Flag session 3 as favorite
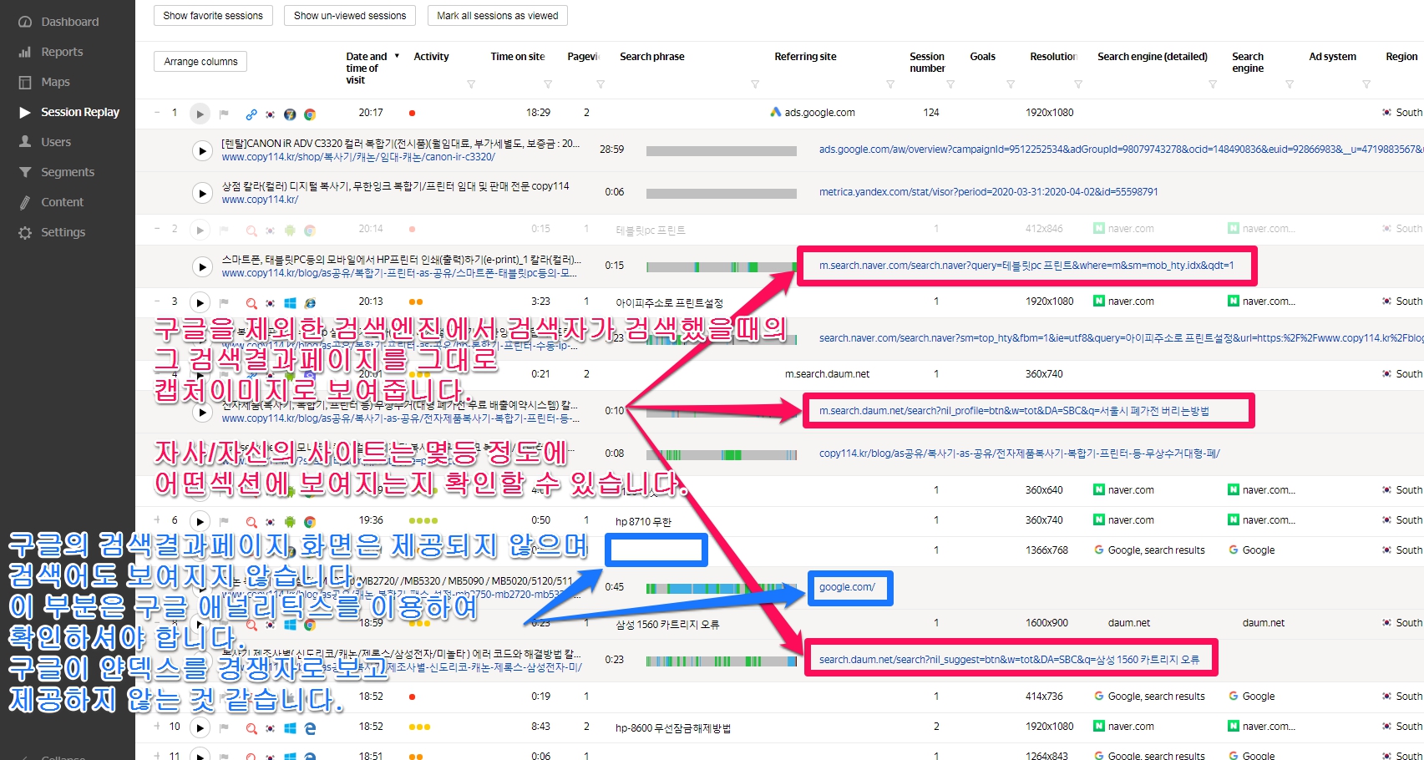The image size is (1424, 760). click(x=224, y=302)
